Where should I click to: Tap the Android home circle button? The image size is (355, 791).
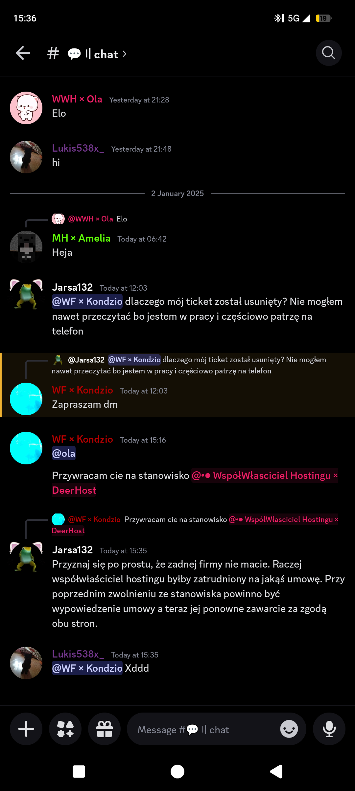[x=177, y=772]
